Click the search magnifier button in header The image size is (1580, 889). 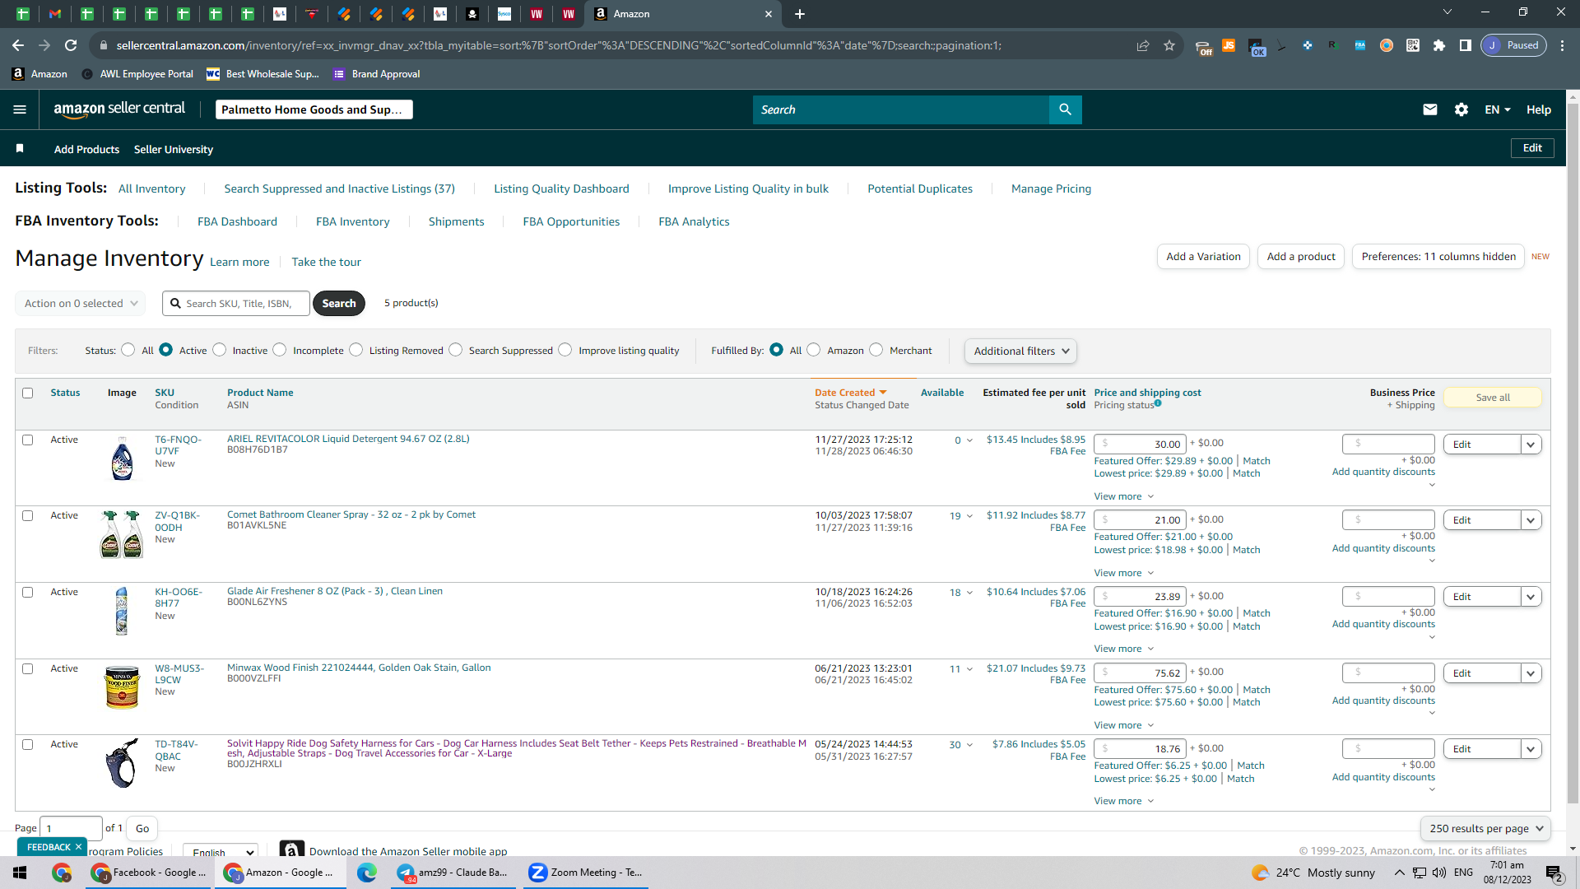tap(1065, 109)
